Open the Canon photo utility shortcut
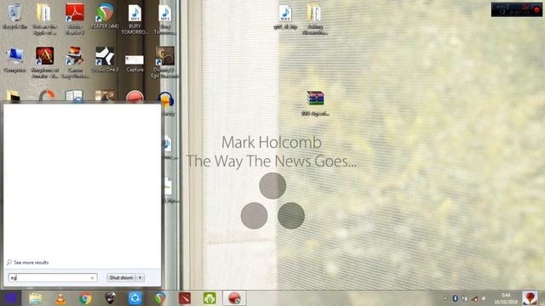 75,62
